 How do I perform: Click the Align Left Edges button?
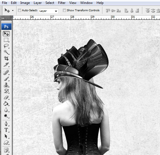tap(126, 11)
